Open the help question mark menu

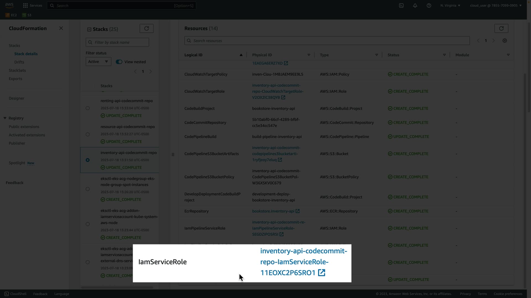pos(429,6)
